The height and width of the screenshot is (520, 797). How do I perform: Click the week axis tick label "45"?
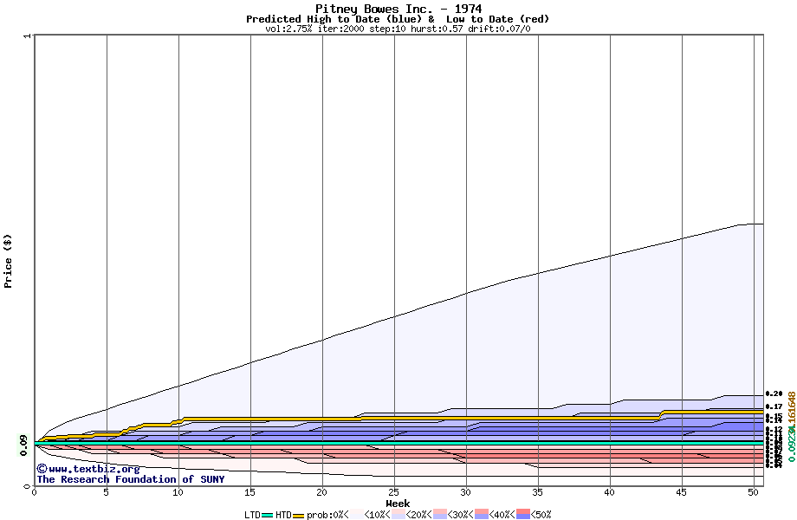tap(681, 492)
